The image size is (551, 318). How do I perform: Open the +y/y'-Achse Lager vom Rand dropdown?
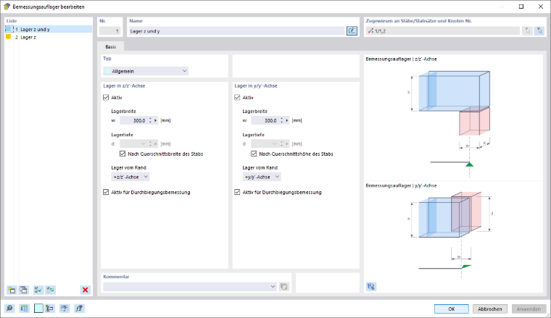coord(262,177)
